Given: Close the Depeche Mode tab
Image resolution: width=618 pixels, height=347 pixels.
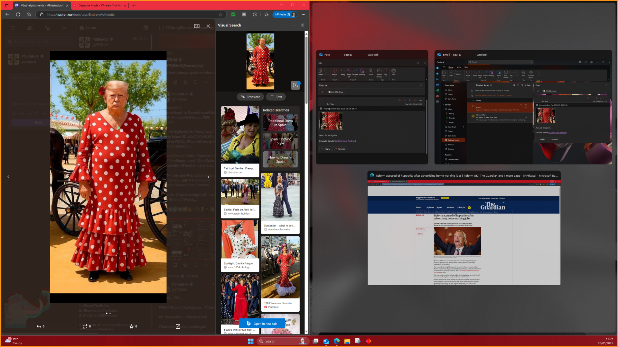Looking at the screenshot, I should 125,5.
